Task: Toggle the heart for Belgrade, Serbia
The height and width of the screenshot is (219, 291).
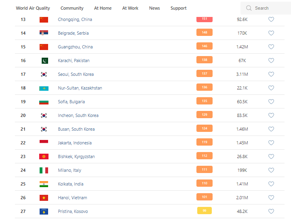Action: 271,33
